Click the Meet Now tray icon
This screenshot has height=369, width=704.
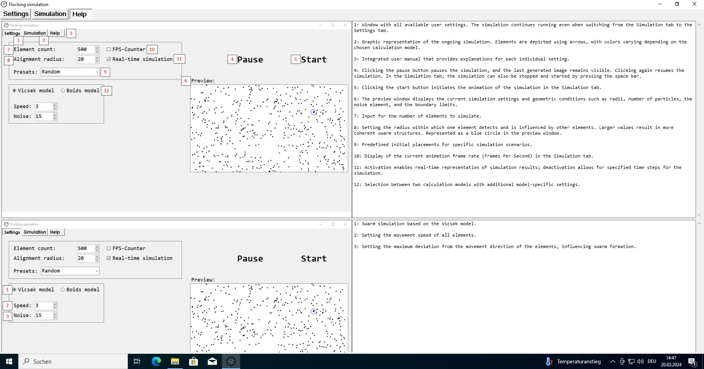[x=622, y=361]
